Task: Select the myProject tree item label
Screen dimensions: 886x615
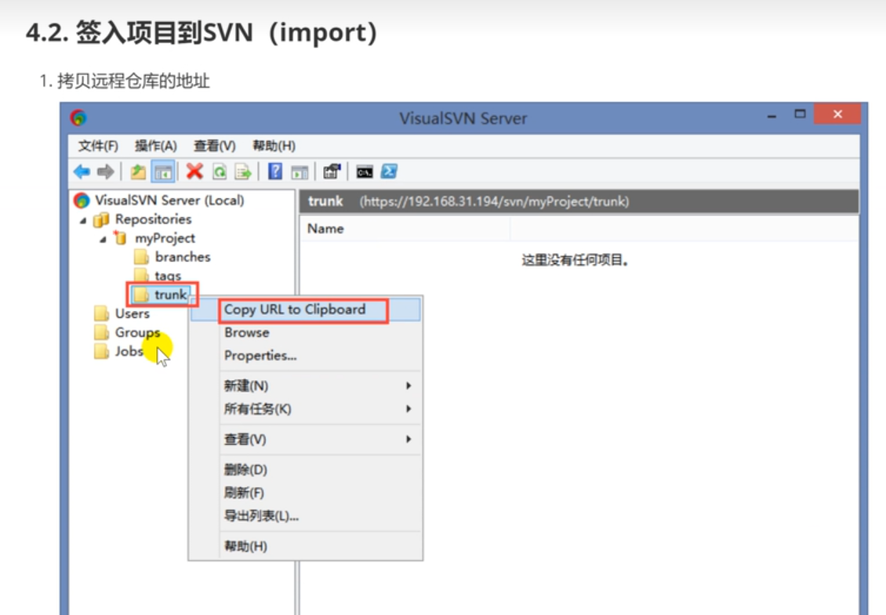Action: [x=165, y=238]
